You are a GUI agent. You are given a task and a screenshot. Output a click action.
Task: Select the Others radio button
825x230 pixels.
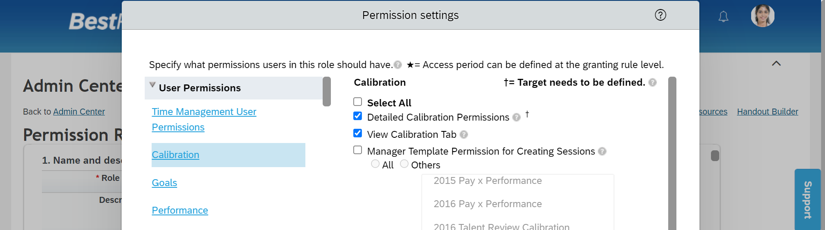(x=404, y=164)
